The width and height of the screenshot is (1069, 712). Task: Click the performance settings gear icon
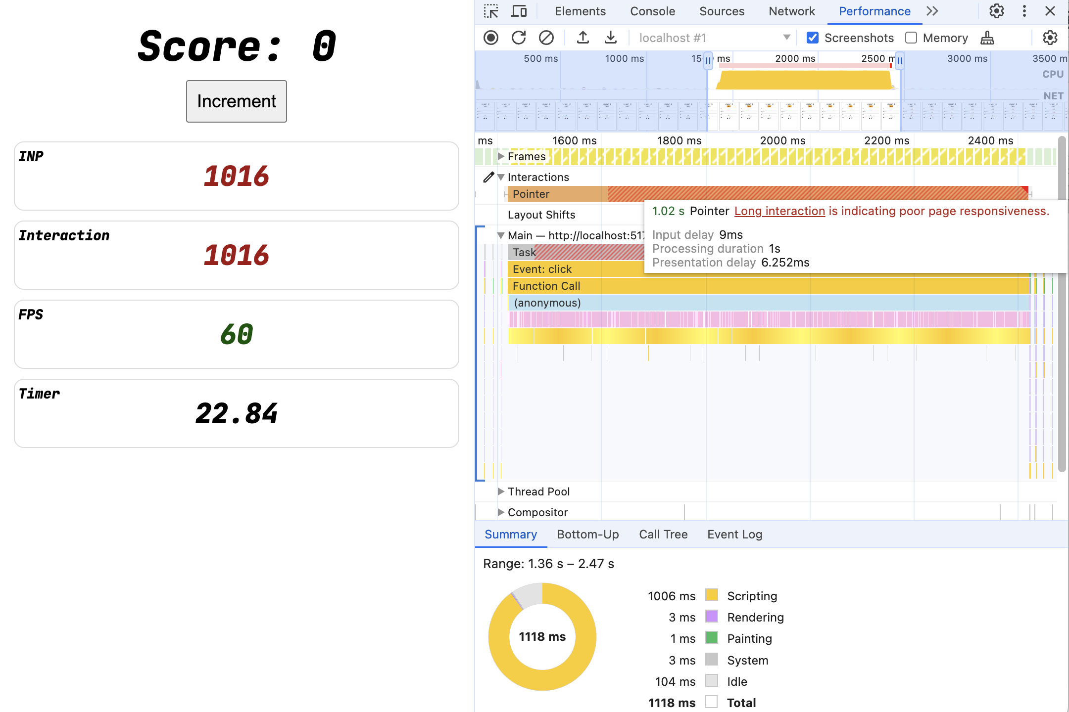pos(1051,38)
